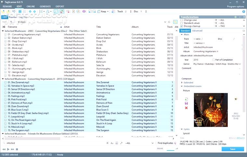Click the select all files grid icon

(x=20, y=11)
